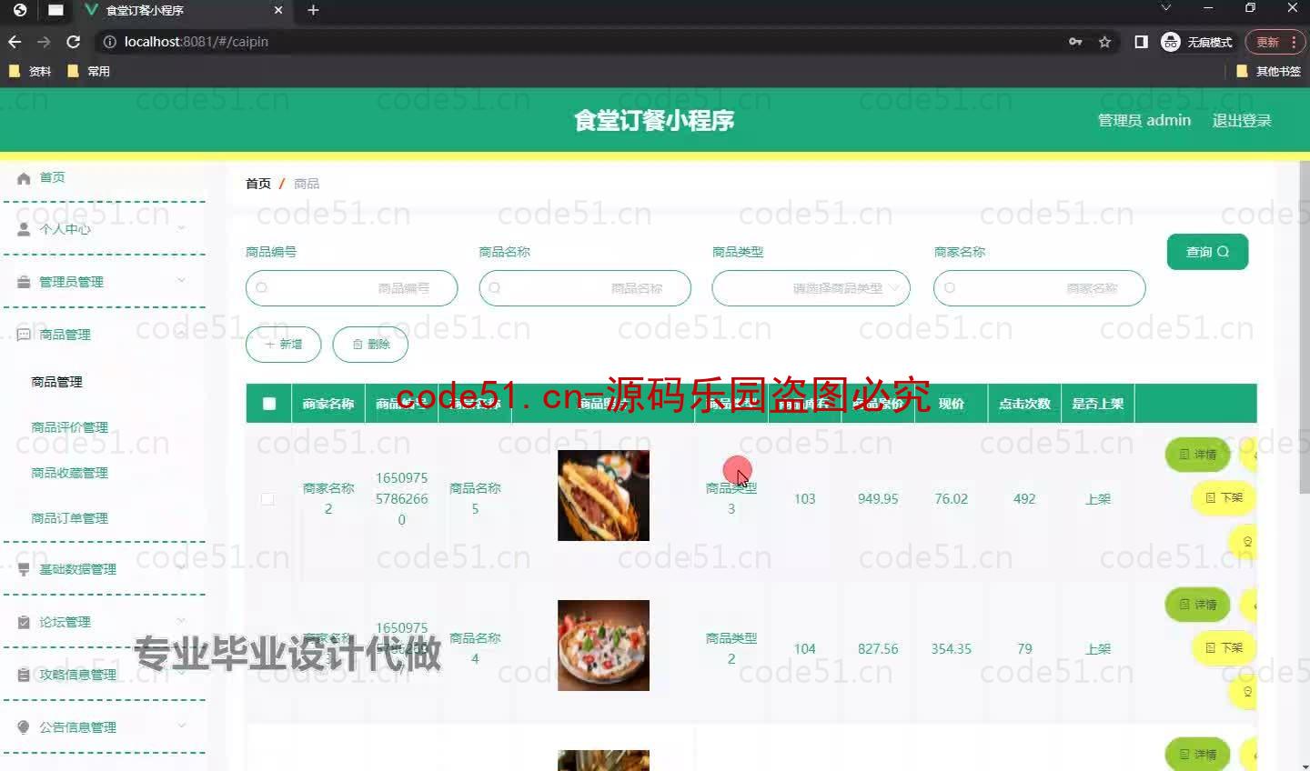Open 商品收藏管理 in sidebar
Image resolution: width=1310 pixels, height=771 pixels.
[x=69, y=473]
